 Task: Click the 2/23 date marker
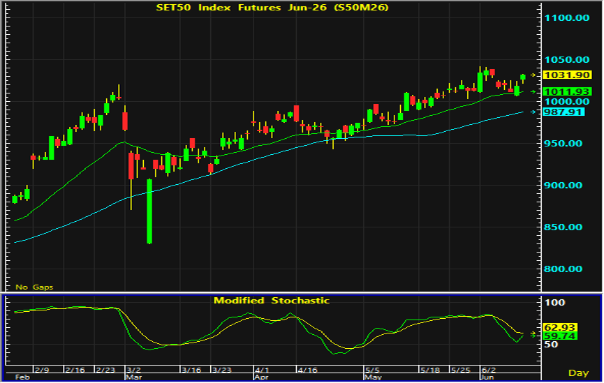(x=105, y=370)
